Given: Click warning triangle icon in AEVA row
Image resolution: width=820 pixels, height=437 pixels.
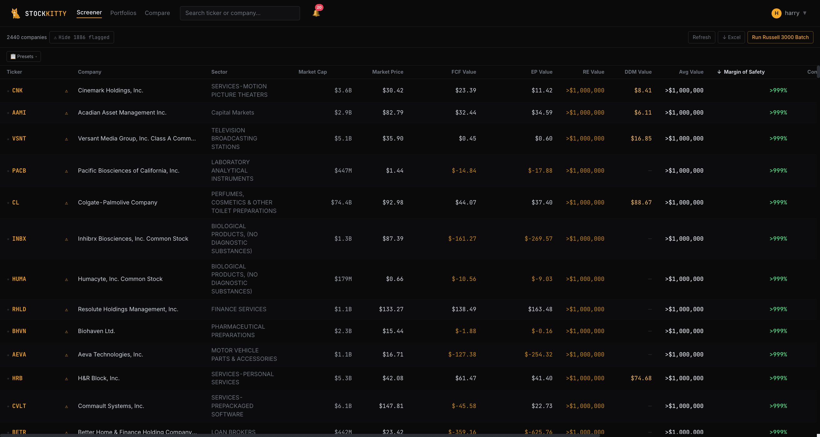Looking at the screenshot, I should 67,355.
